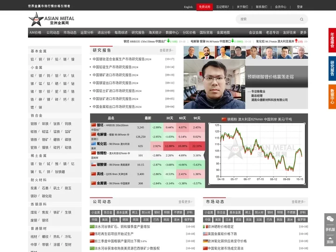Open AM价格 navigation menu

[35, 33]
